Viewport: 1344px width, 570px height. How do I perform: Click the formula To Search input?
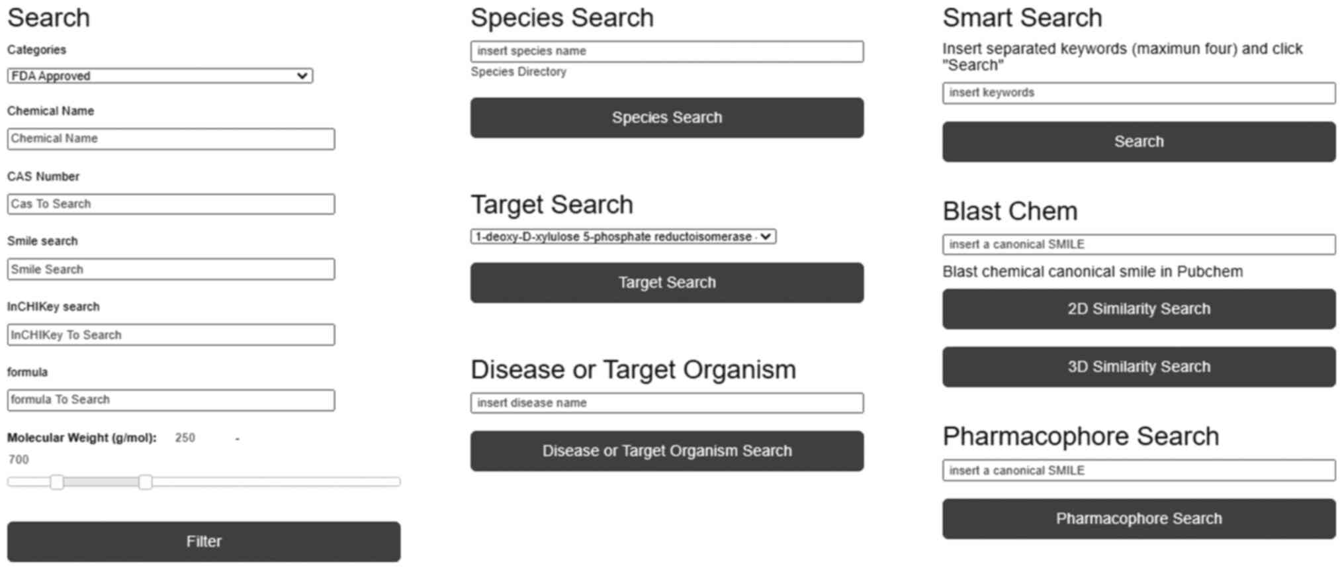(x=171, y=400)
